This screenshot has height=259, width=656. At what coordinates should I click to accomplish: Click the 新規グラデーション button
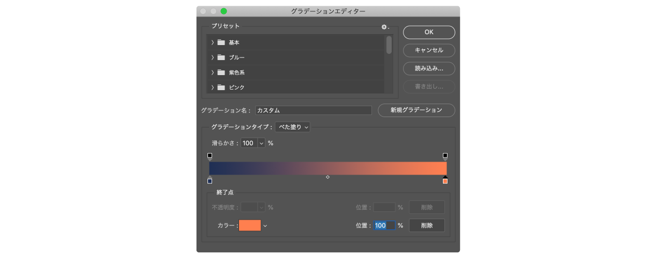click(x=416, y=110)
